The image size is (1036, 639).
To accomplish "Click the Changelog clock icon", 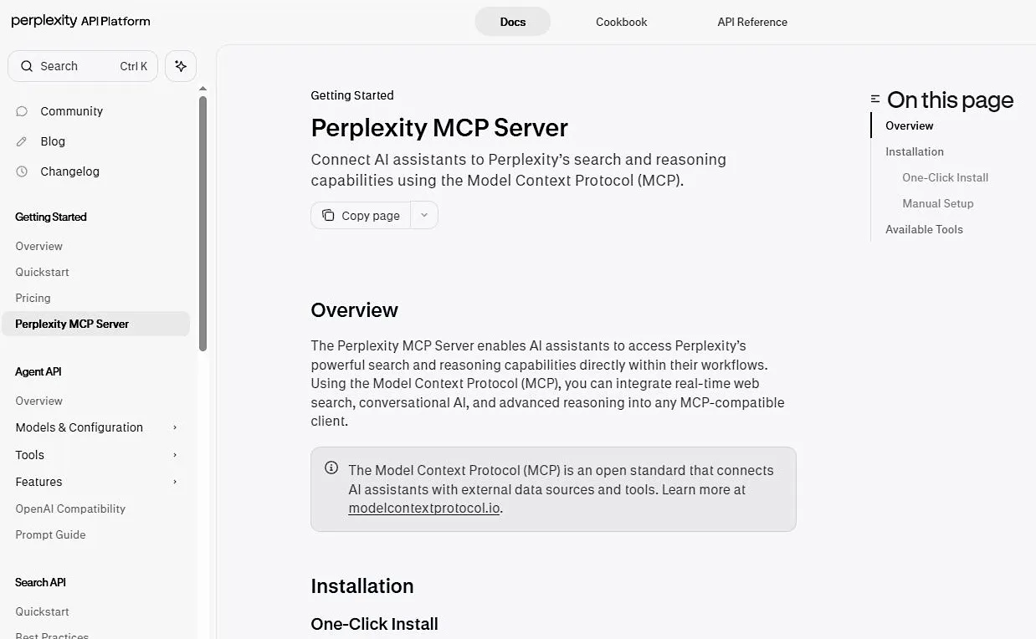I will pyautogui.click(x=22, y=171).
